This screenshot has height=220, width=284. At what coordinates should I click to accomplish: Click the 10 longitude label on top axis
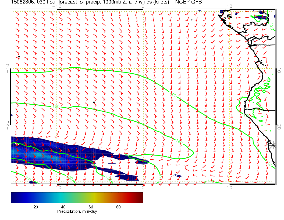coord(229,6)
